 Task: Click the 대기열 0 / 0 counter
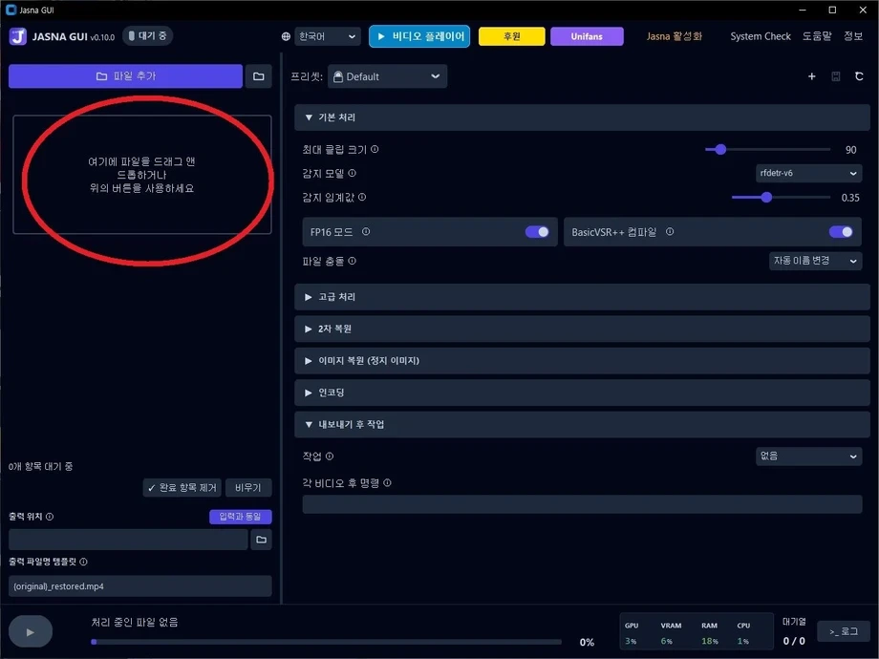click(794, 631)
